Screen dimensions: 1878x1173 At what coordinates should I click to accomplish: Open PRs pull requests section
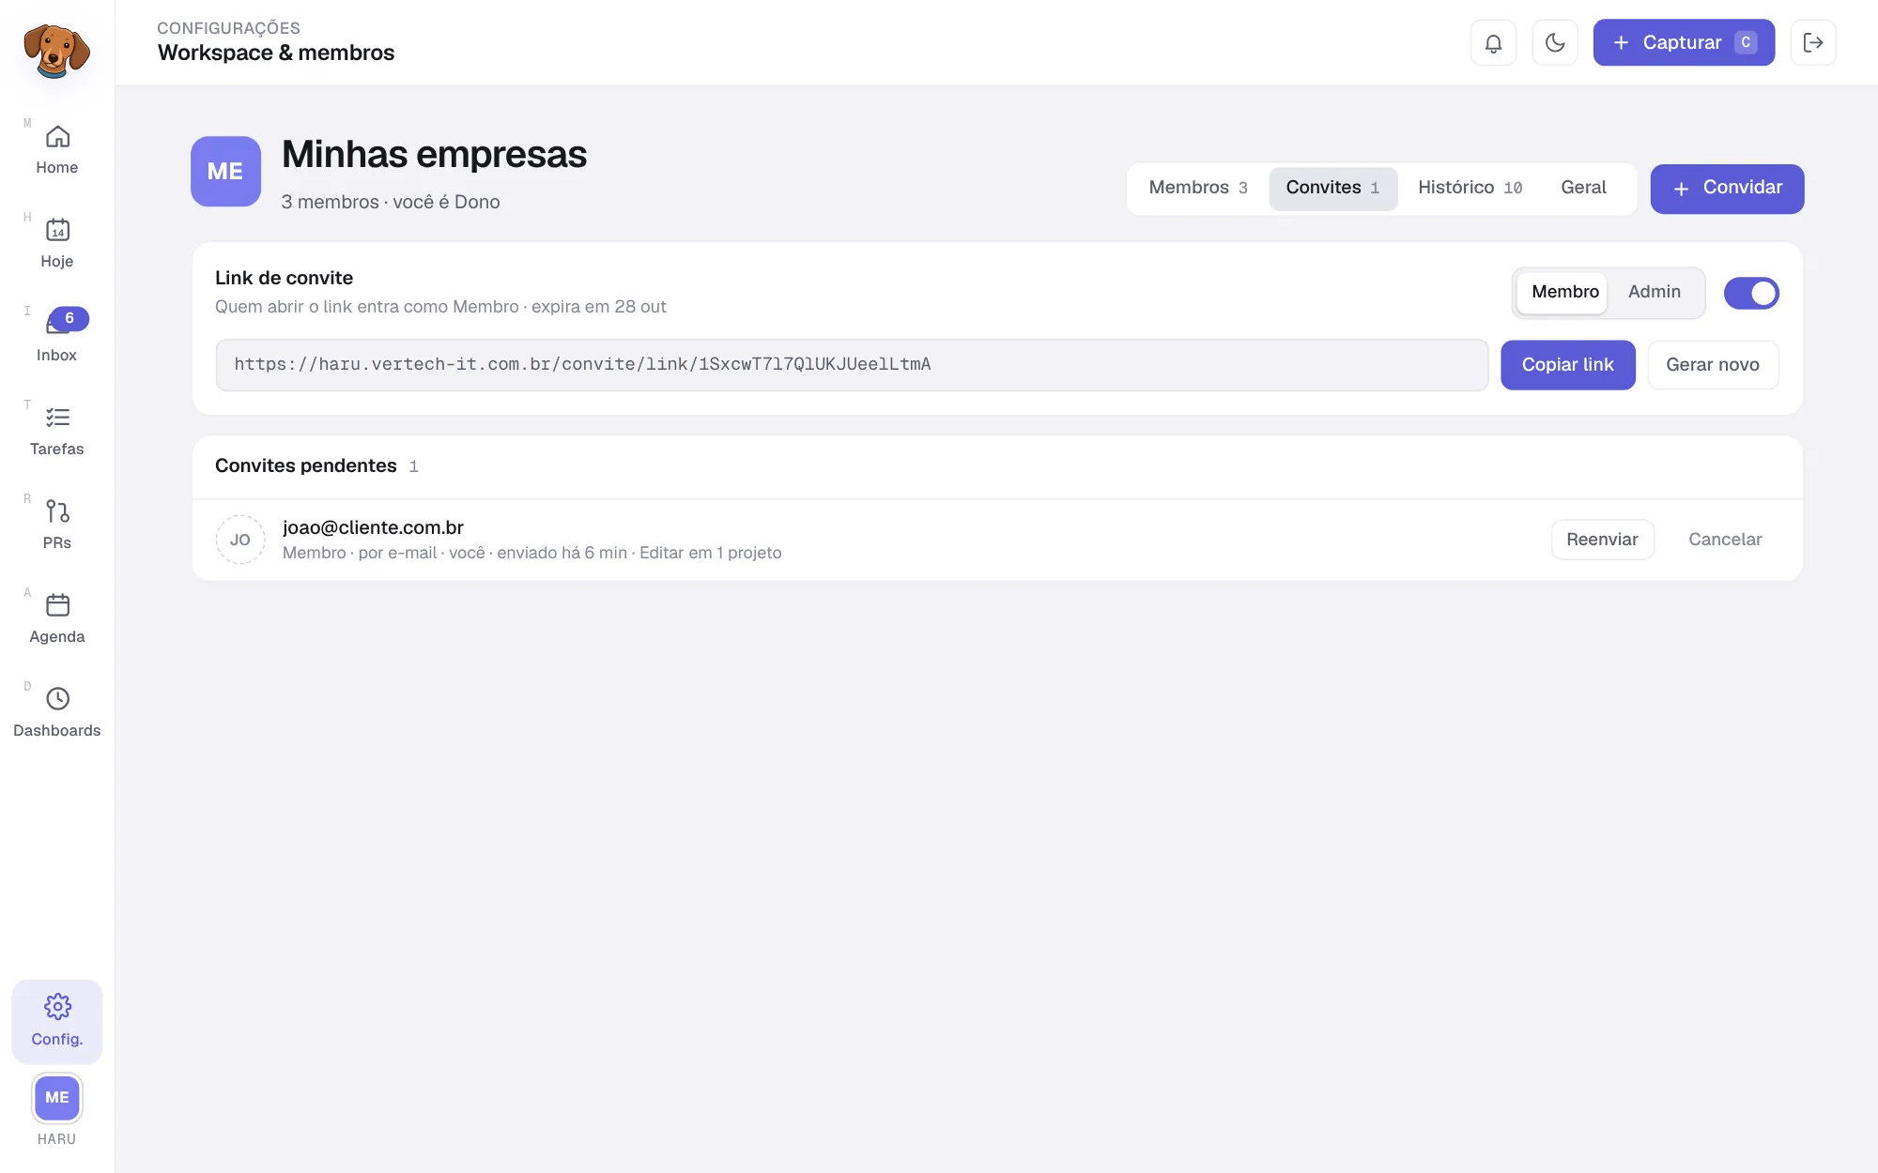tap(57, 526)
